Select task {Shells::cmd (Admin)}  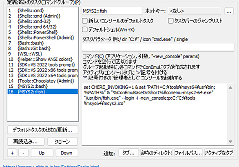(x=43, y=16)
